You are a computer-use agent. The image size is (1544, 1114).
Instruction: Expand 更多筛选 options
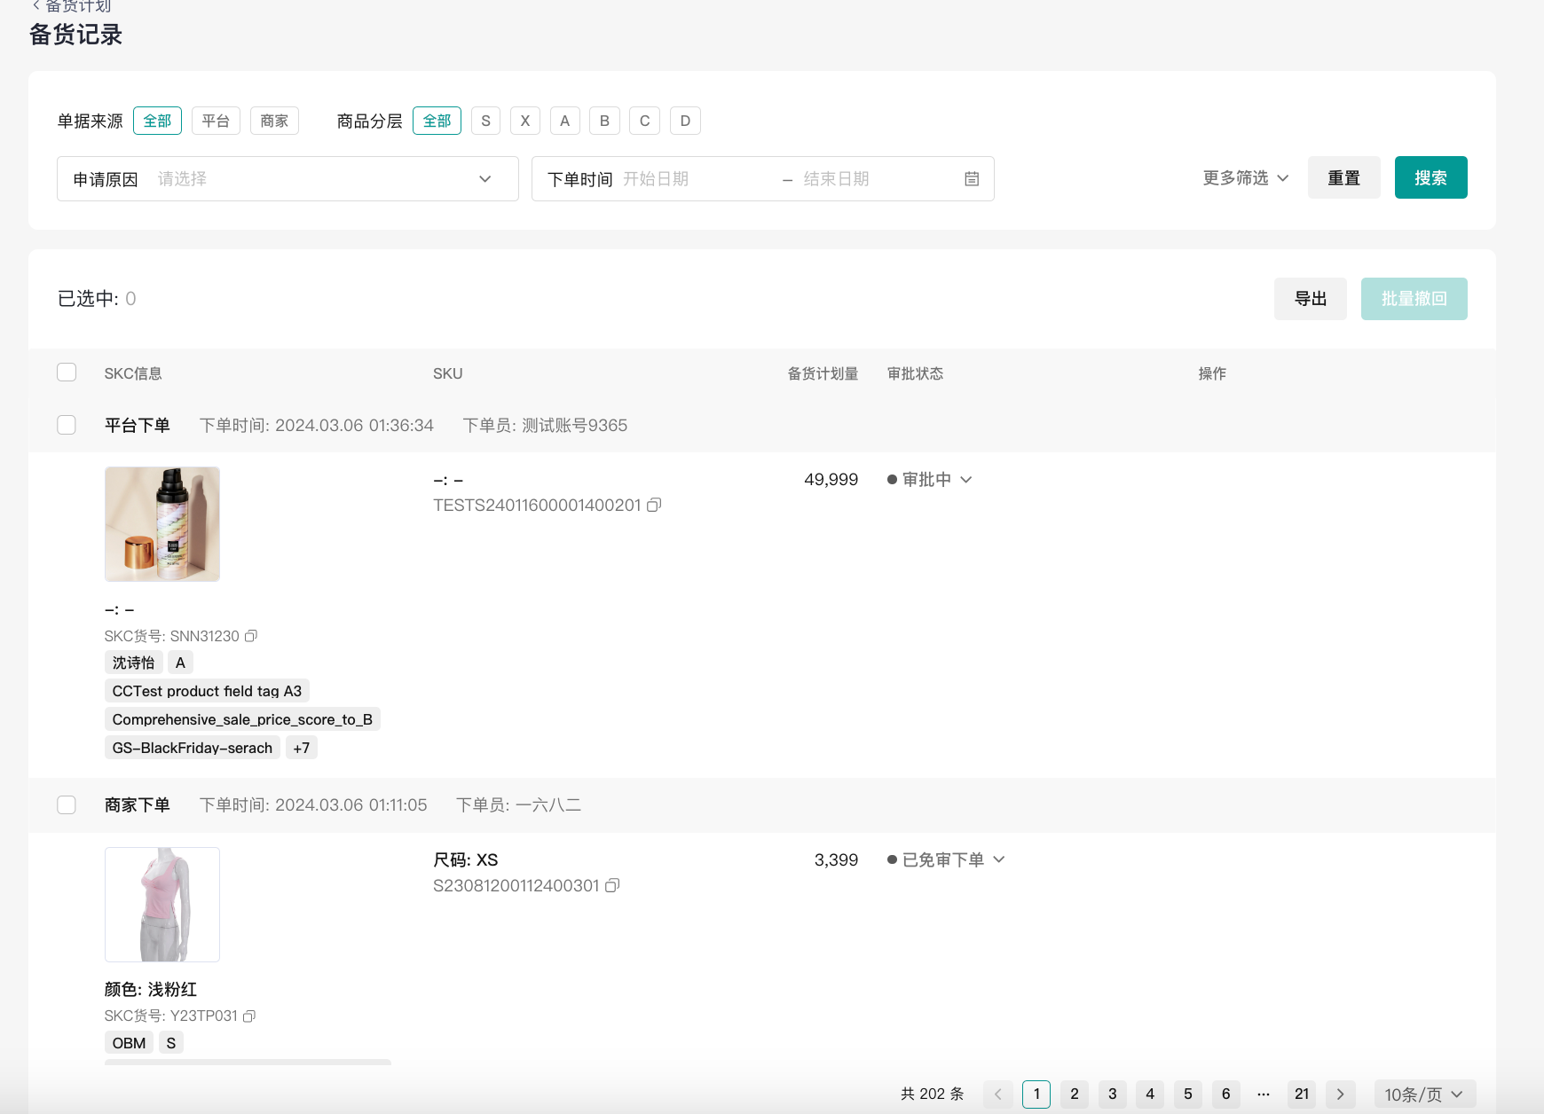pos(1246,178)
